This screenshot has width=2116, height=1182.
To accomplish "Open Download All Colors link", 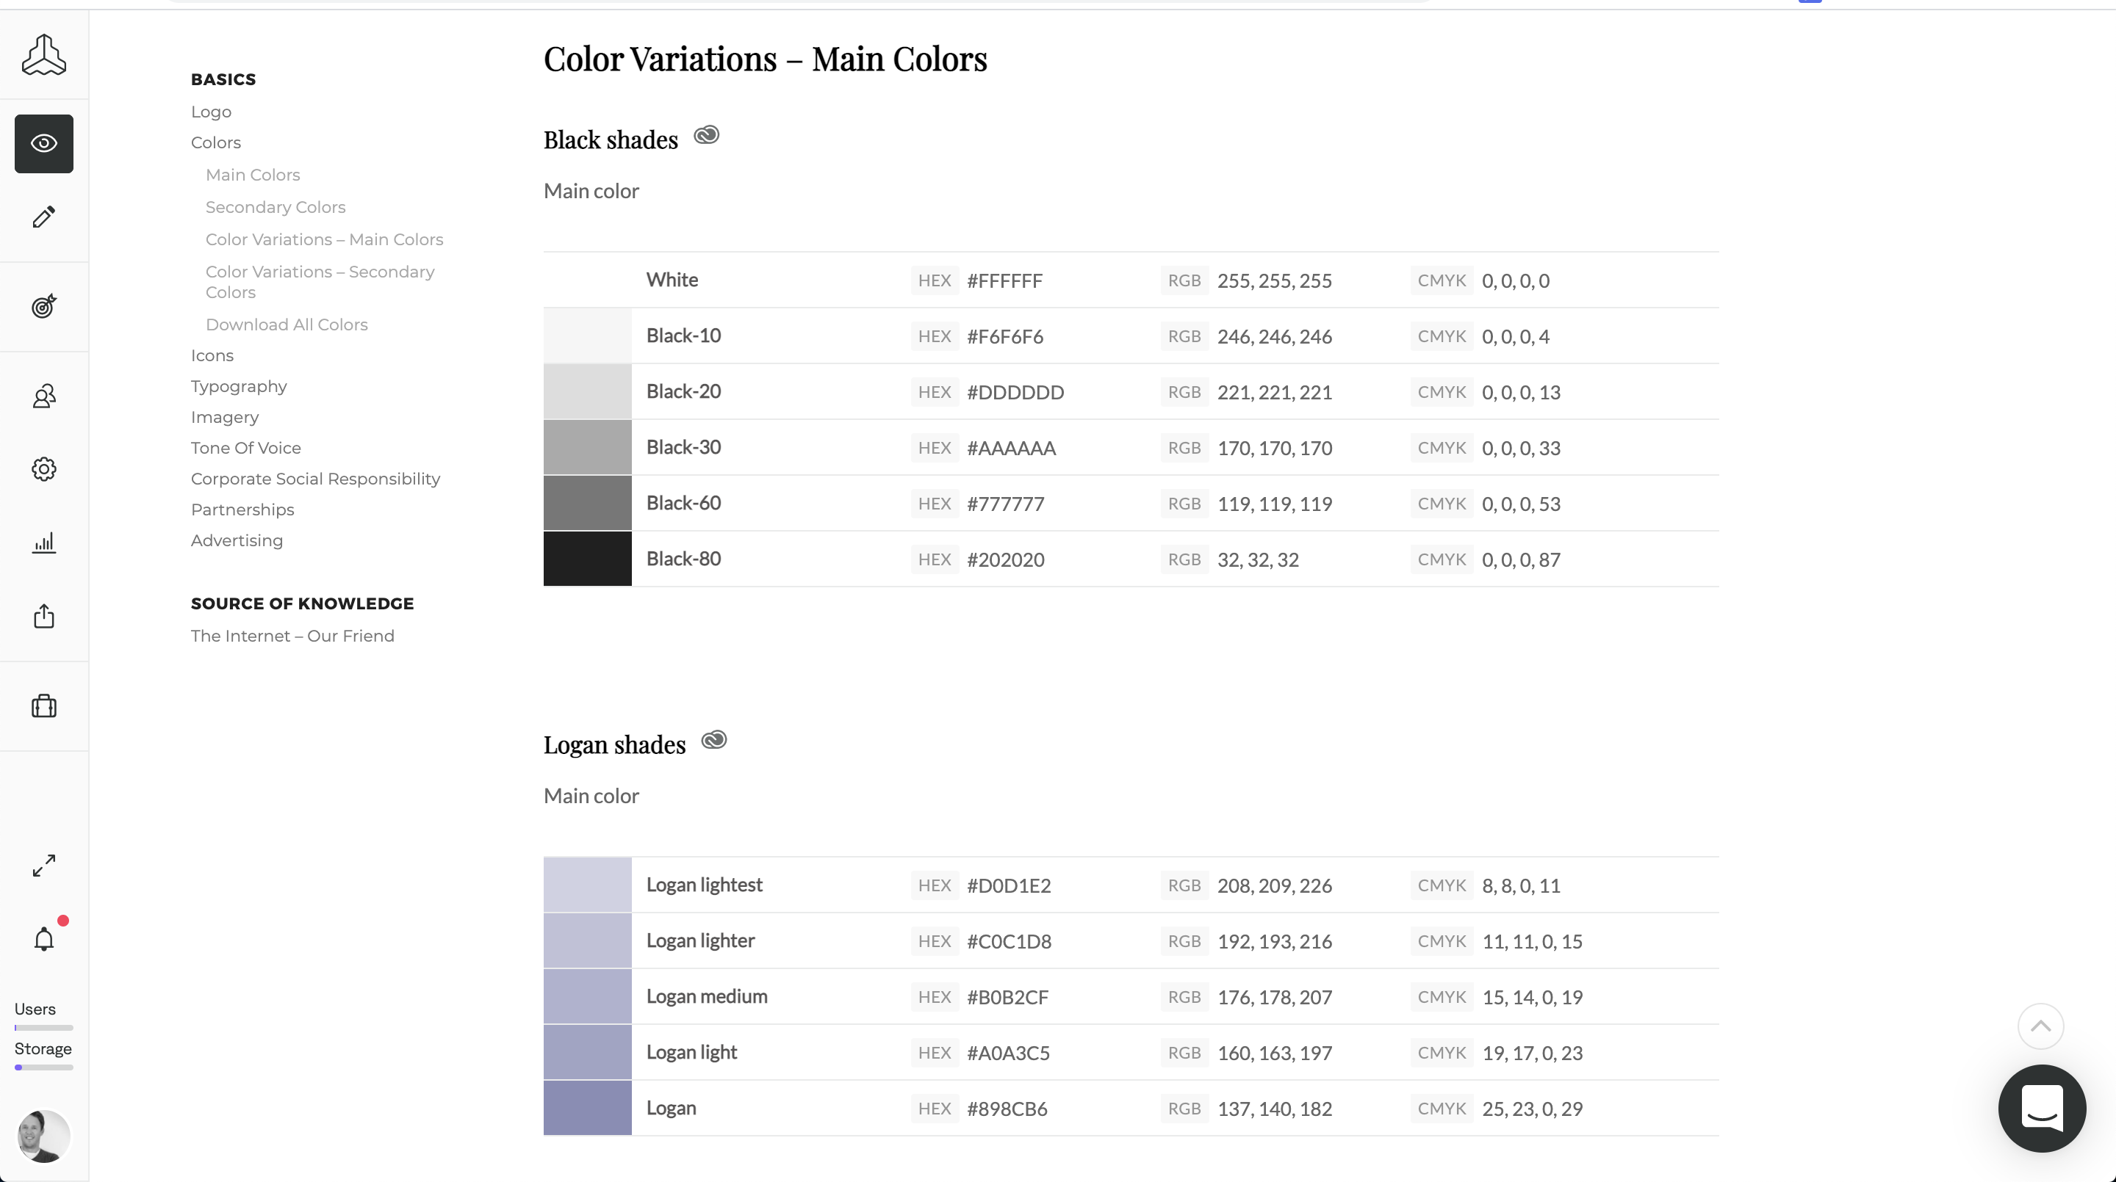I will pyautogui.click(x=287, y=324).
